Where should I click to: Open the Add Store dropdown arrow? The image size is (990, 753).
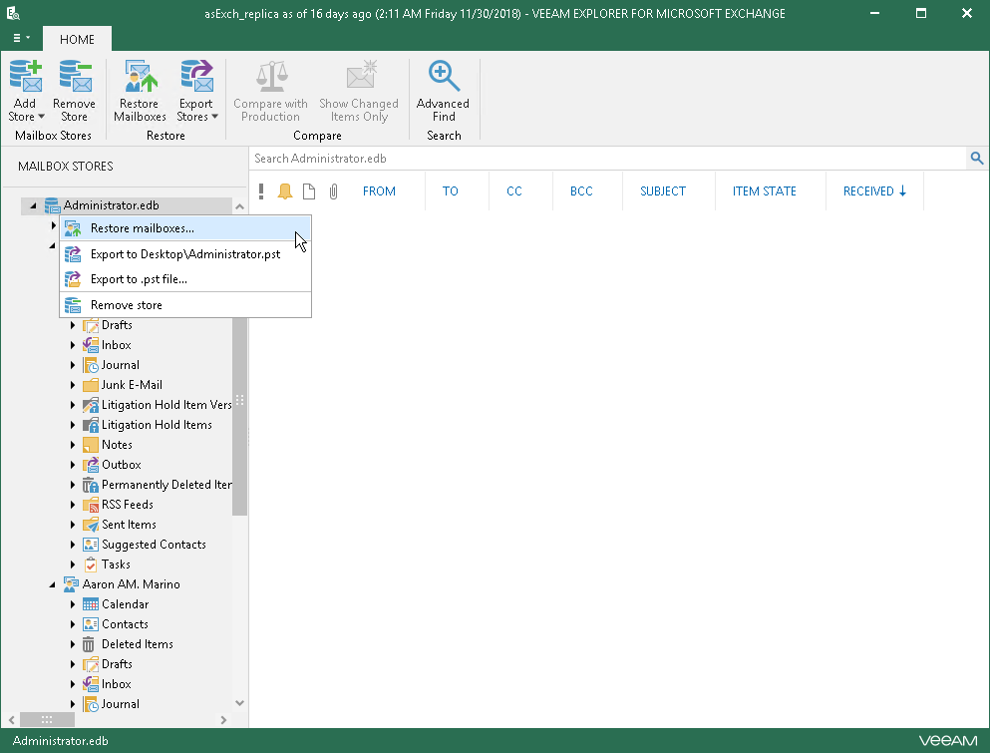[x=41, y=117]
